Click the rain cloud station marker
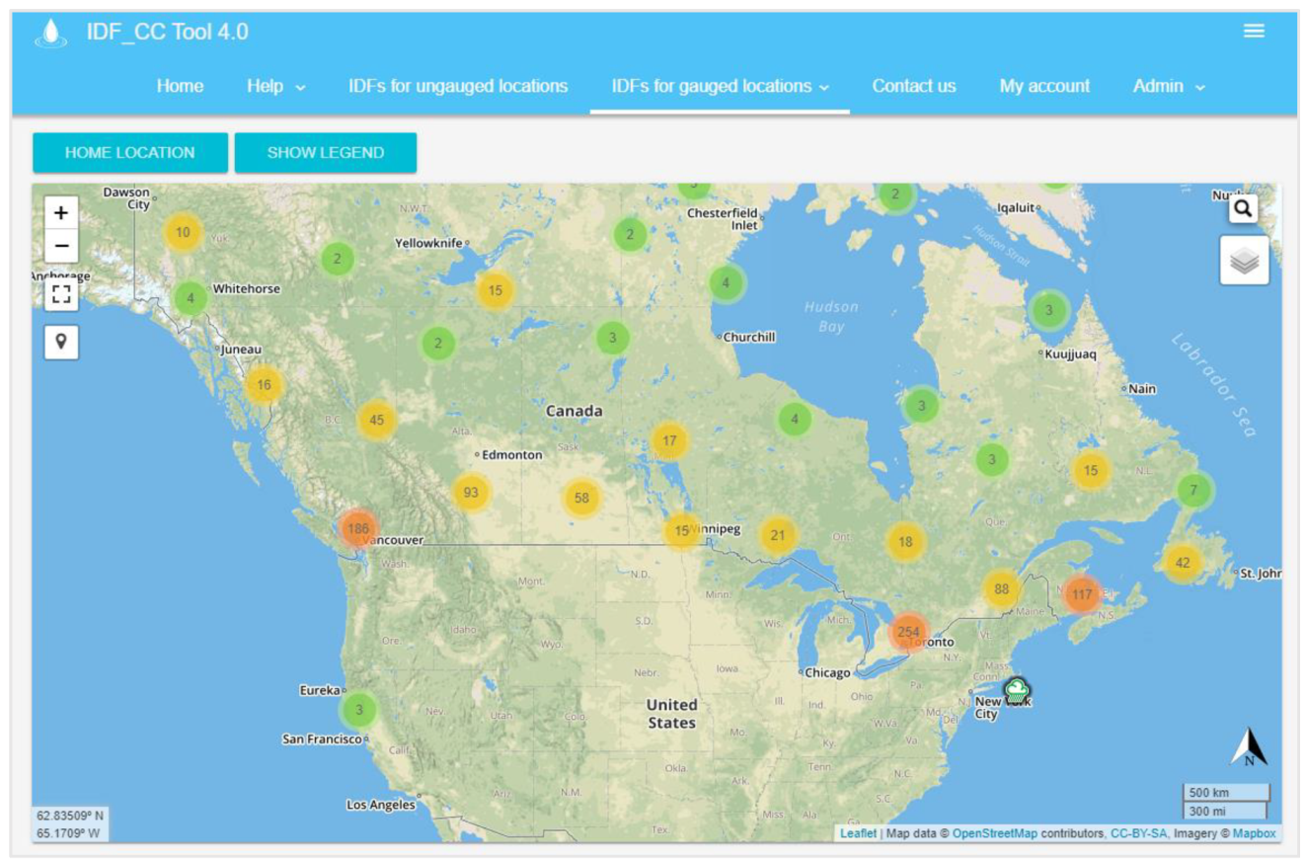Image resolution: width=1307 pixels, height=861 pixels. tap(1016, 689)
